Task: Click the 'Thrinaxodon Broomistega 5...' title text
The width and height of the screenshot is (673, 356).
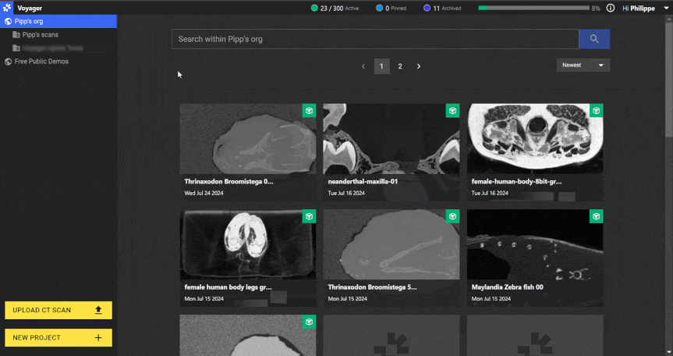Action: [x=372, y=287]
